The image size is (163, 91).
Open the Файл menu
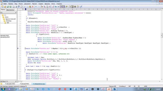[5, 4]
